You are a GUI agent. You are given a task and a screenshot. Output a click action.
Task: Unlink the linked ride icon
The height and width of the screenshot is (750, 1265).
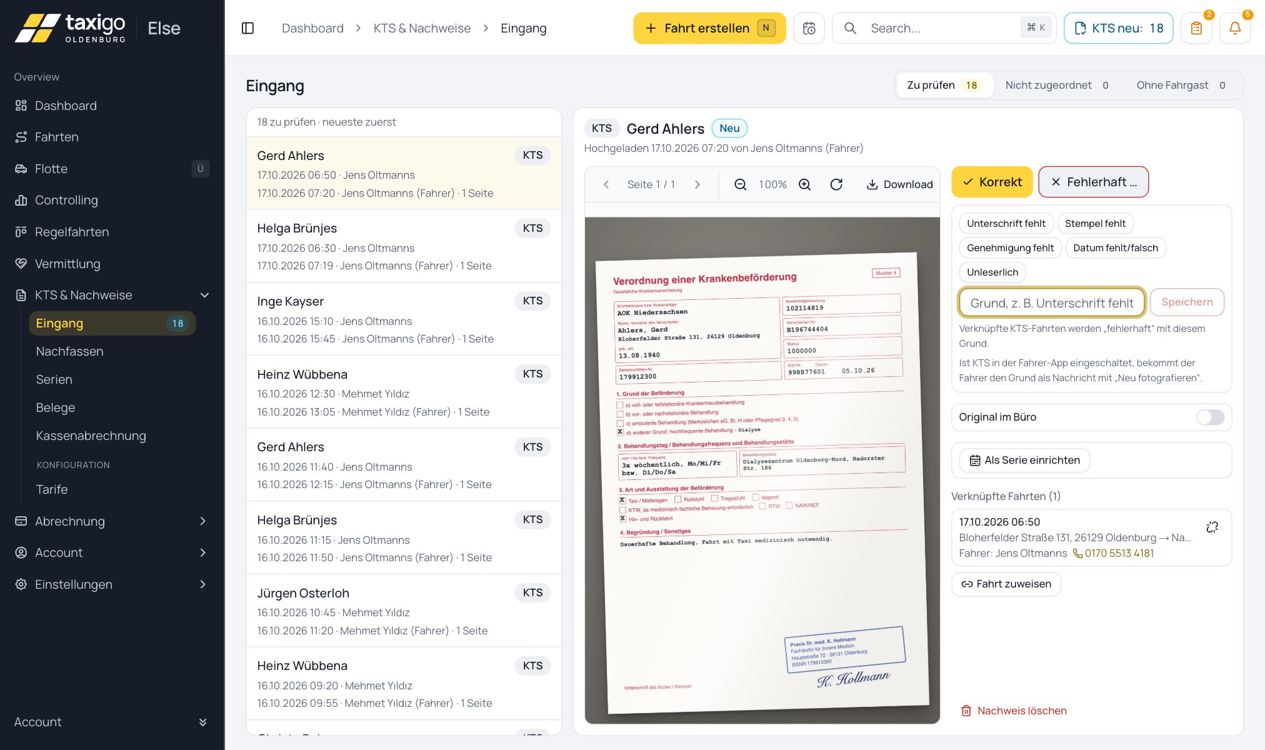(x=1212, y=527)
